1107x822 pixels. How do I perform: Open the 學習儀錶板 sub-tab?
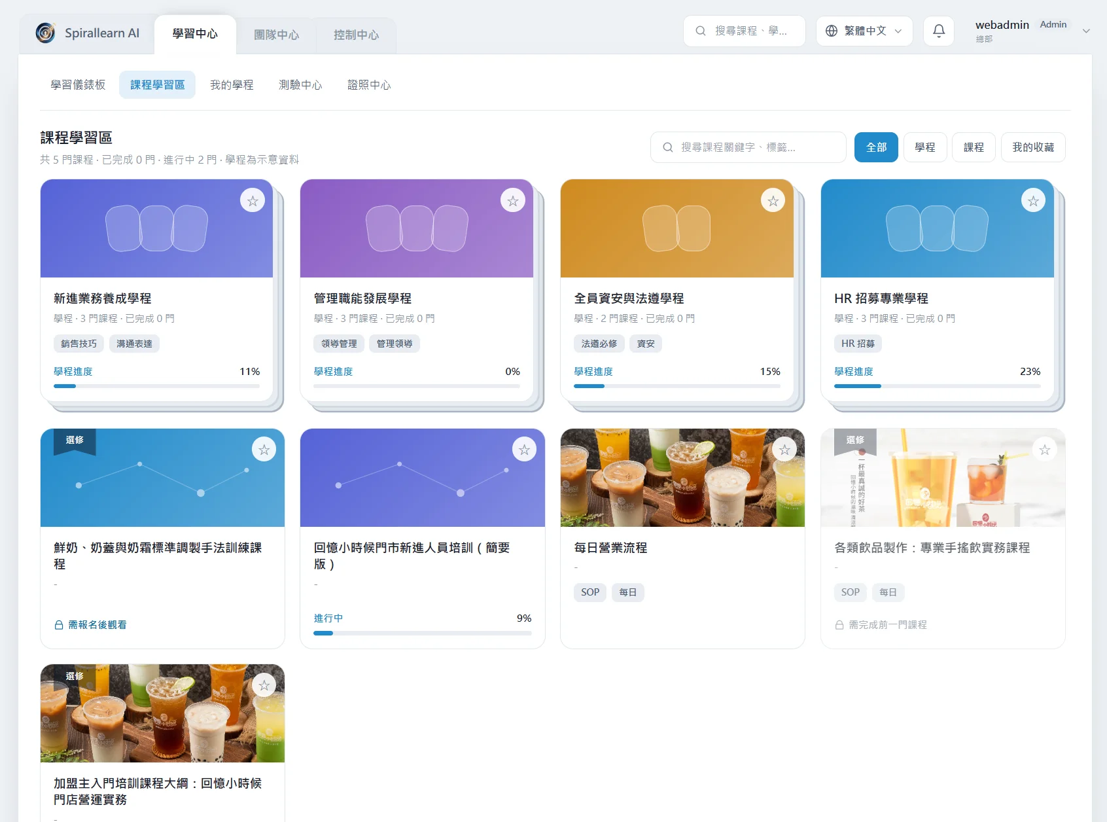[x=78, y=85]
